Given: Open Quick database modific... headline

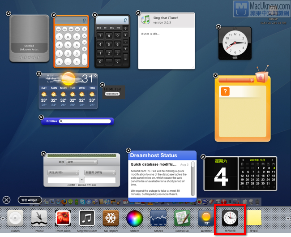Looking at the screenshot, I should click(153, 164).
